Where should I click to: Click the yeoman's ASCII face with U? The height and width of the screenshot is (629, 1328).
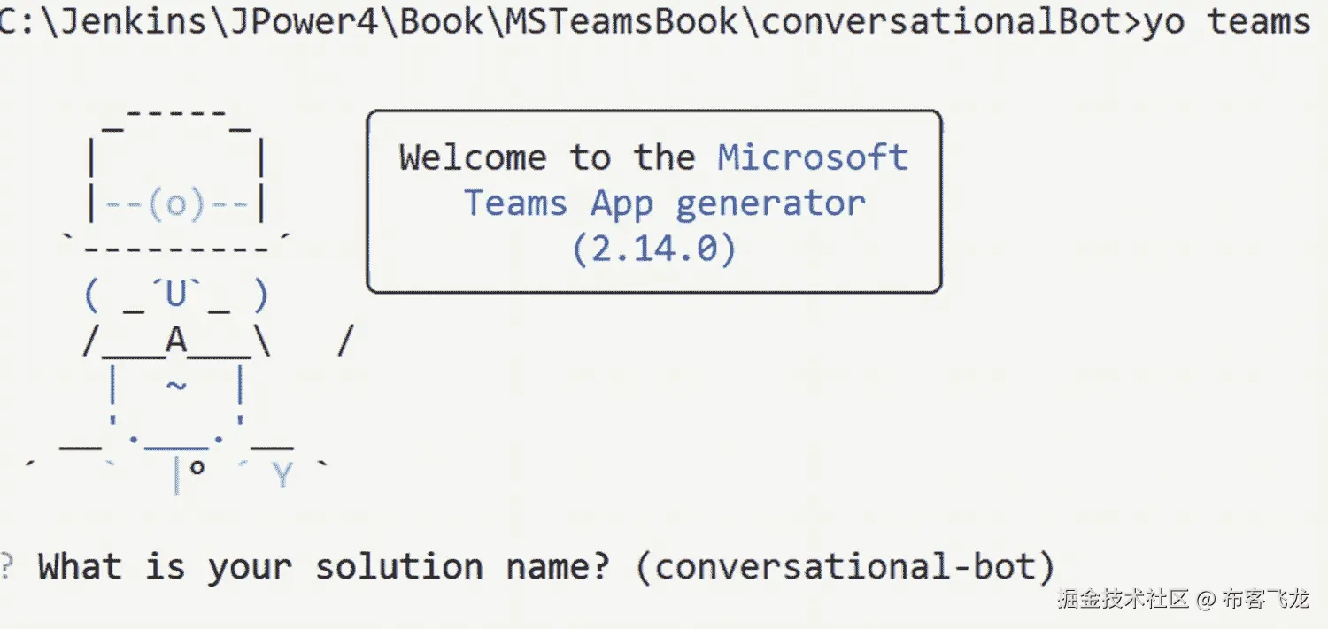[176, 295]
